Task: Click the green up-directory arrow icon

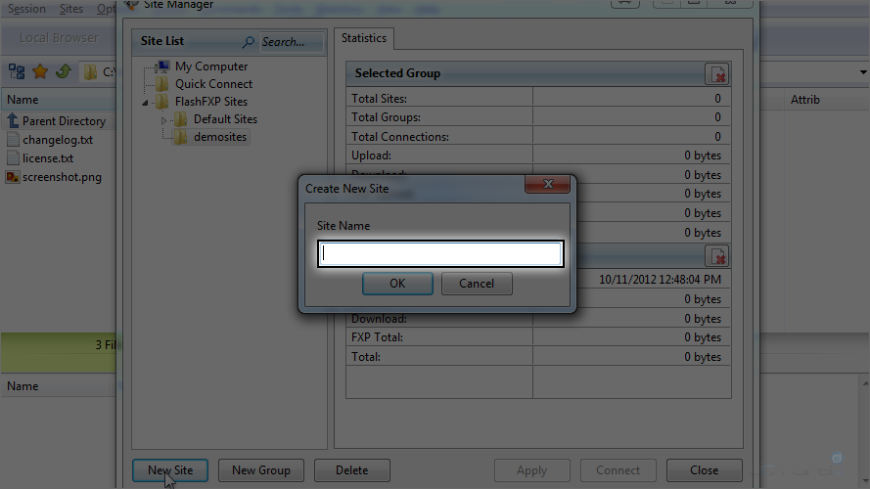Action: click(x=63, y=71)
